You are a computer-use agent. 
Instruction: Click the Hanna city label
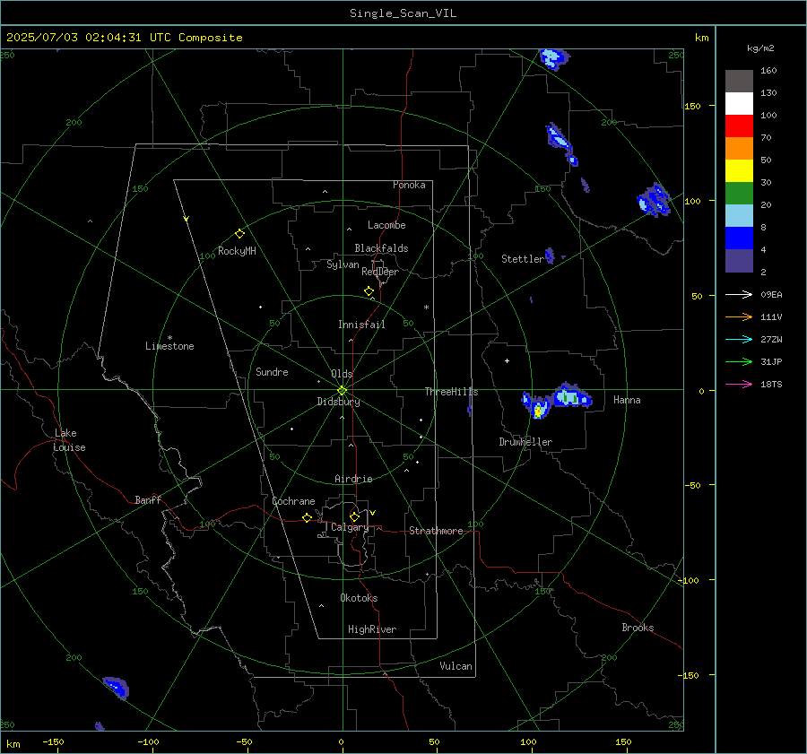pyautogui.click(x=627, y=400)
